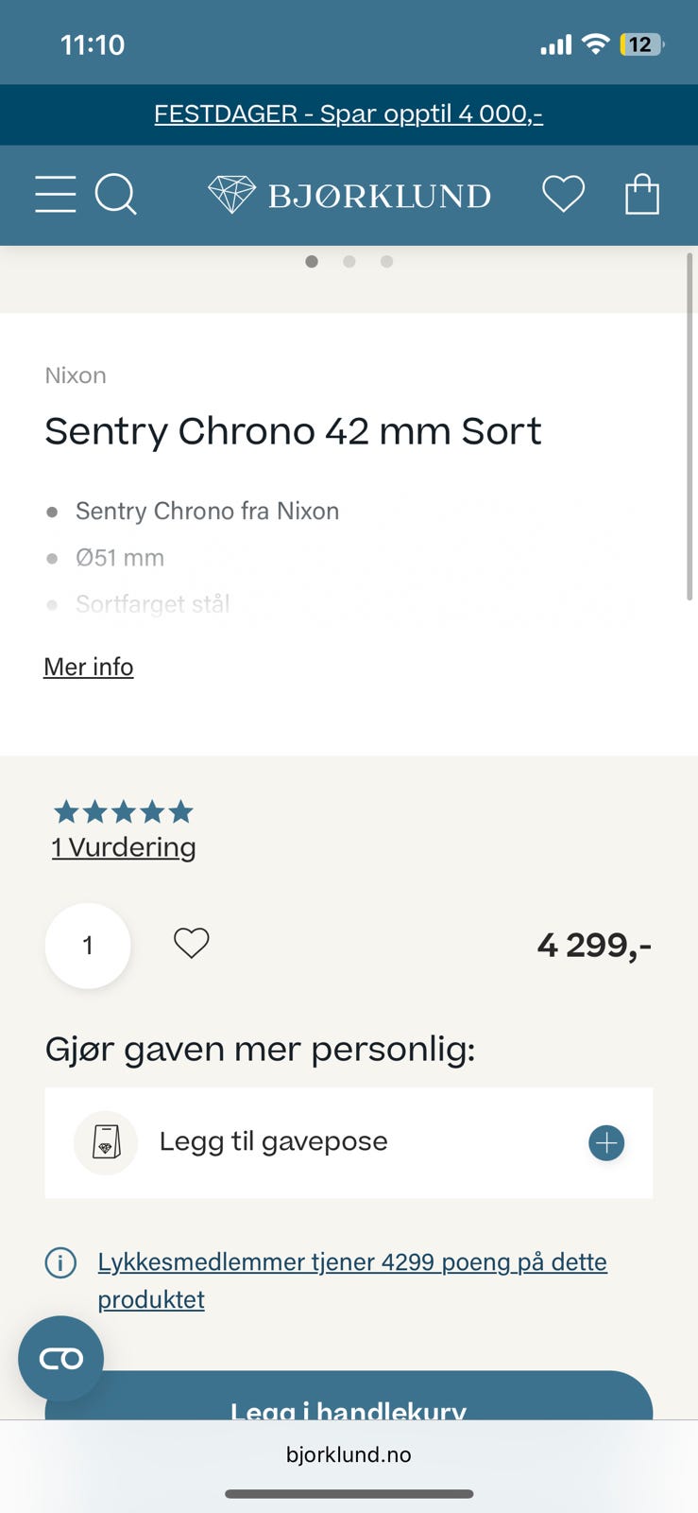698x1513 pixels.
Task: Expand product details via Mer info
Action: click(x=89, y=667)
